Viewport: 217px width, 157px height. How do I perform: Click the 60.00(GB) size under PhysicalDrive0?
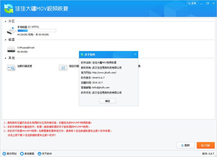22,52
